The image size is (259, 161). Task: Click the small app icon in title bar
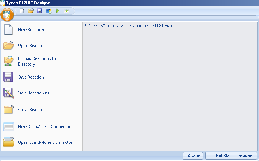tap(3, 3)
